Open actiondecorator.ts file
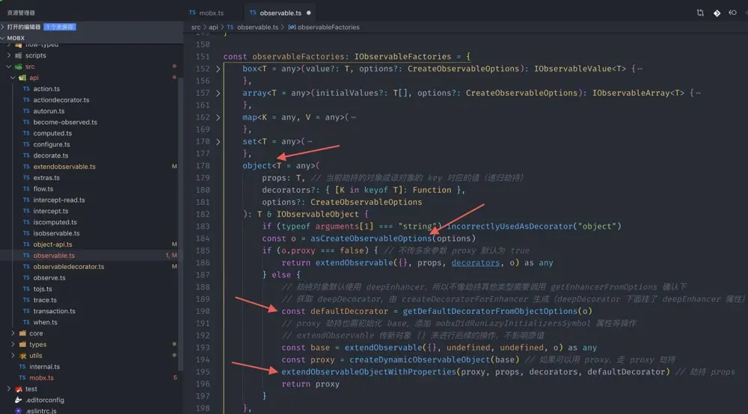 [x=61, y=100]
